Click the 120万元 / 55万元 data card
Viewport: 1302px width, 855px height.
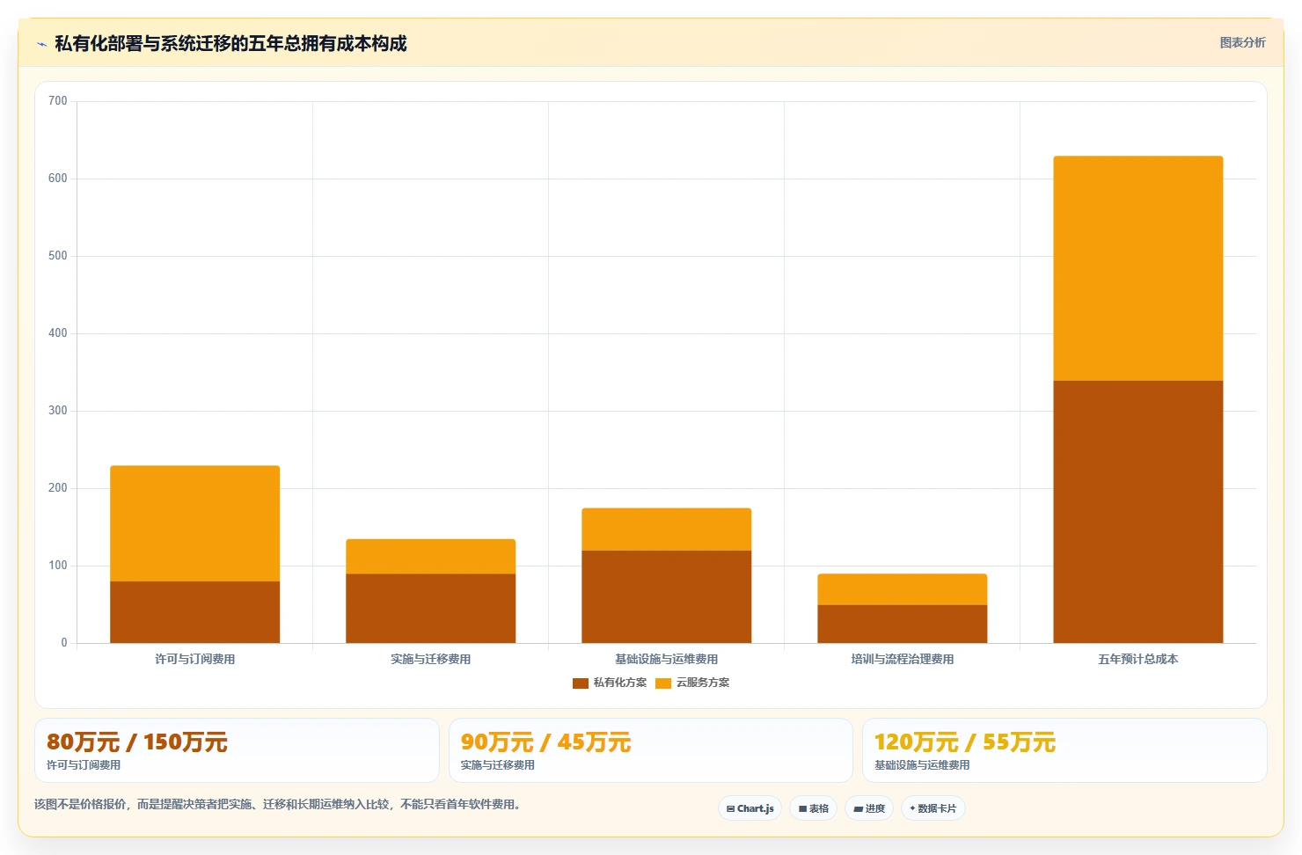[x=1064, y=750]
